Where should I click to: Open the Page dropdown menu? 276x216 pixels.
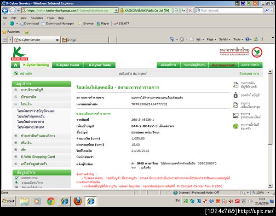pos(211,39)
